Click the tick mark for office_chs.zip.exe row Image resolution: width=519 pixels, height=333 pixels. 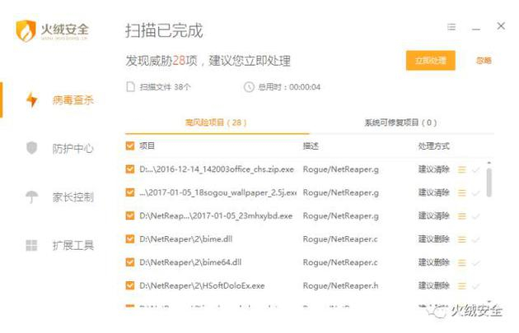pos(476,170)
